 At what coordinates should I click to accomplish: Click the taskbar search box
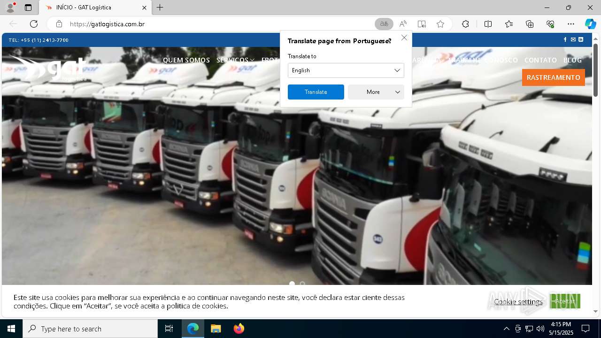tap(90, 329)
